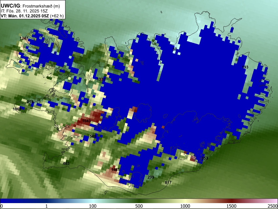Image resolution: width=278 pixels, height=209 pixels.
Task: Click the color scale label 1
Action: 46,206
